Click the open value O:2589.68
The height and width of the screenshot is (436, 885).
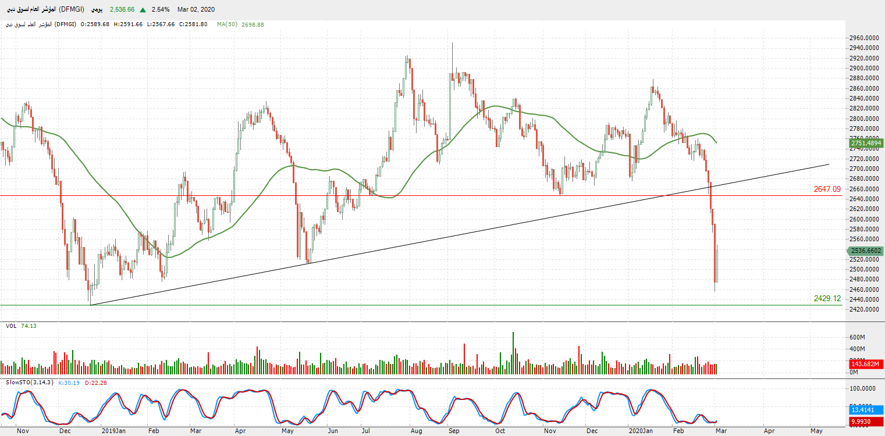pos(95,24)
